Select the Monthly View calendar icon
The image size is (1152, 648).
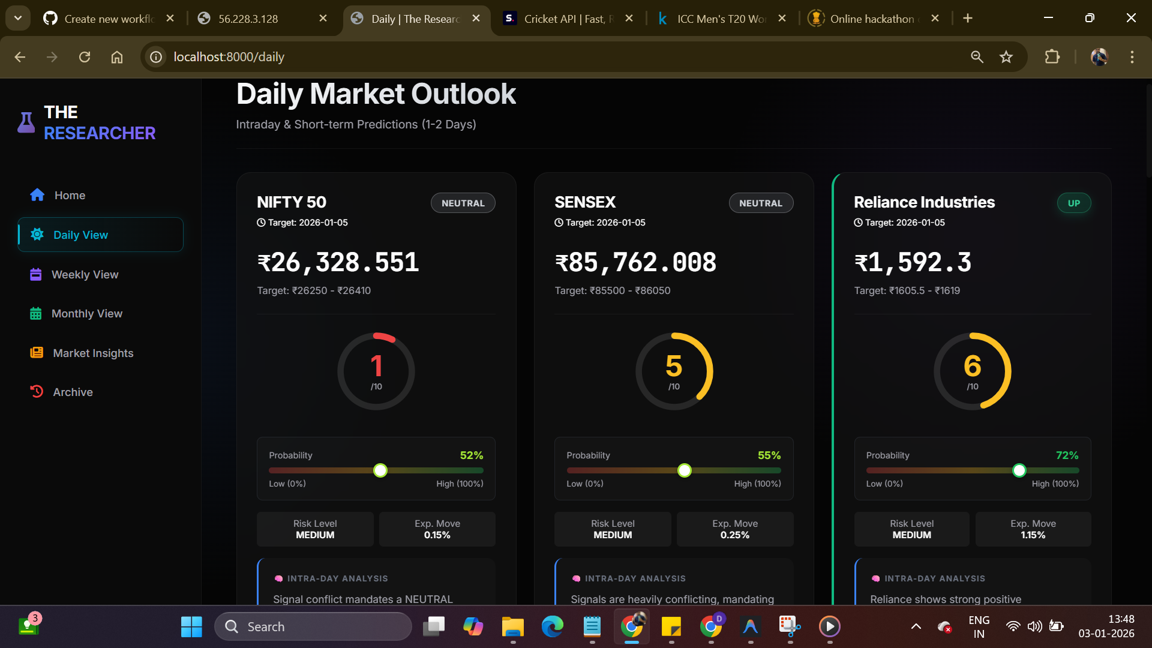[x=36, y=313]
